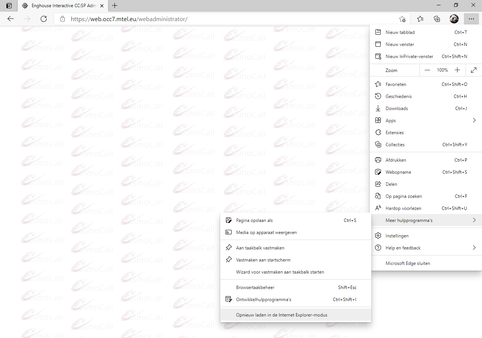Click the three-dot settings menu button
Viewport: 482px width, 338px height.
pyautogui.click(x=471, y=19)
